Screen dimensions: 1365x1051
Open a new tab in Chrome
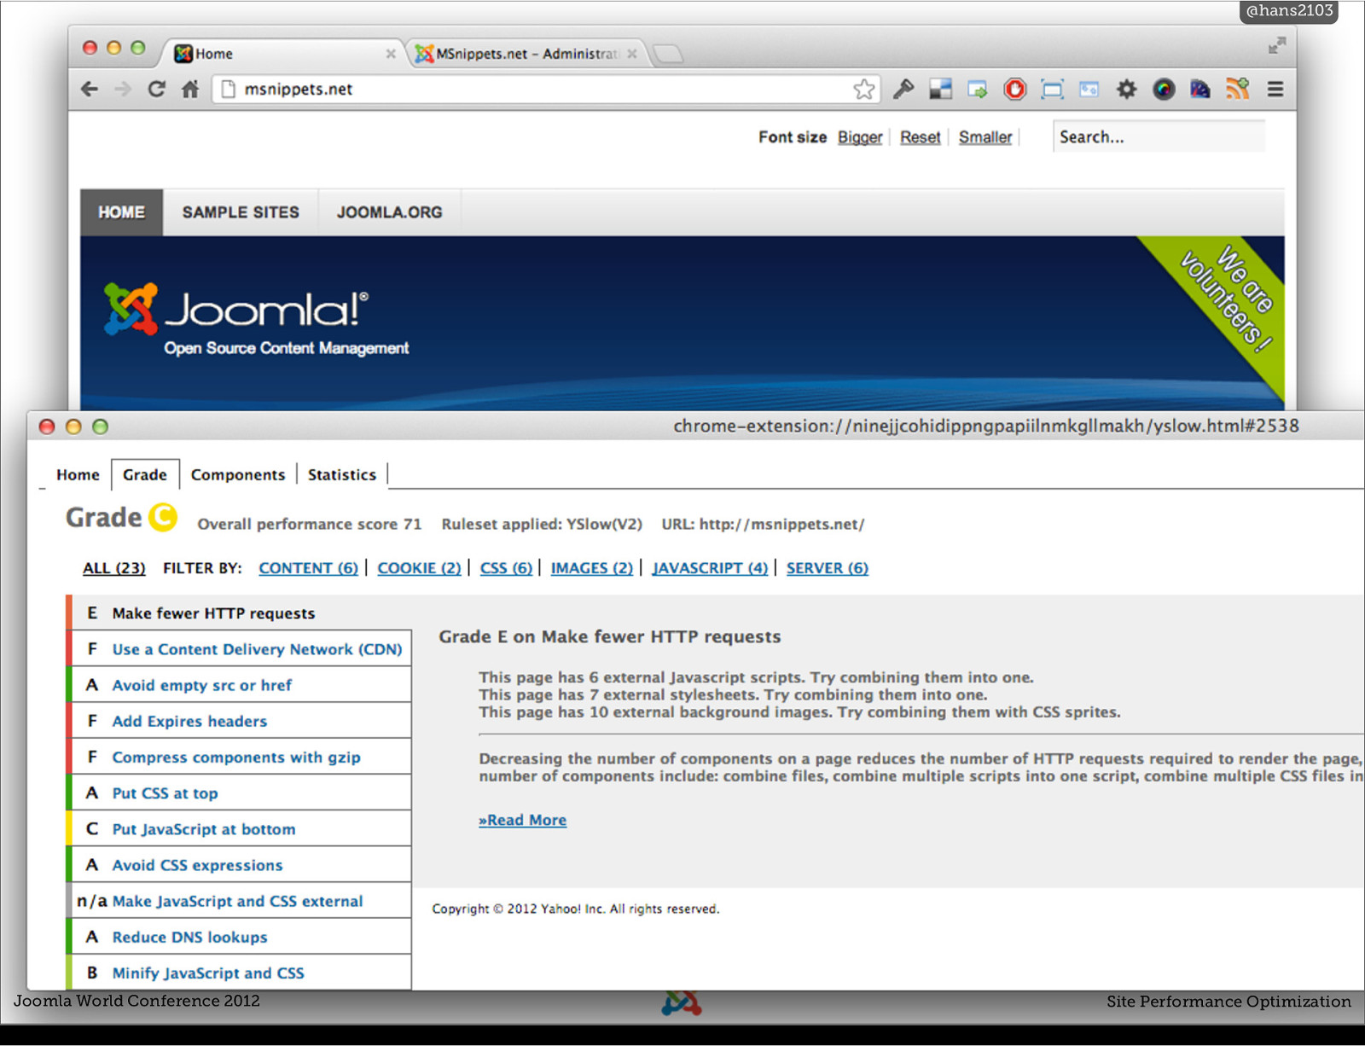pyautogui.click(x=669, y=54)
